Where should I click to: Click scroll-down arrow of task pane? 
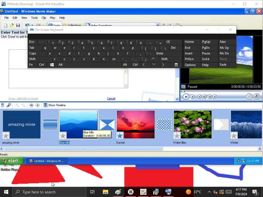pos(177,99)
